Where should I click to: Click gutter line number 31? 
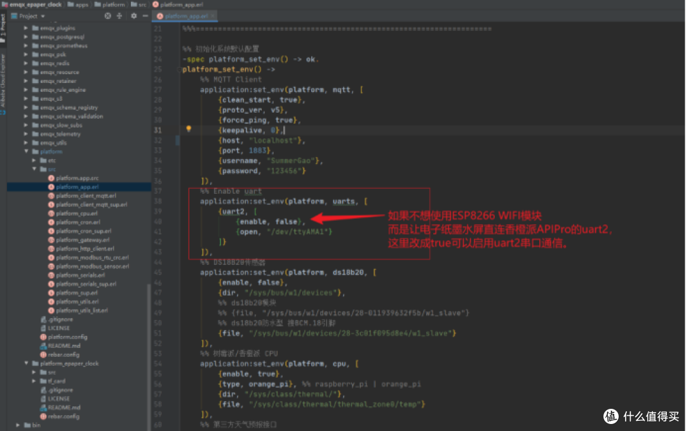click(157, 130)
